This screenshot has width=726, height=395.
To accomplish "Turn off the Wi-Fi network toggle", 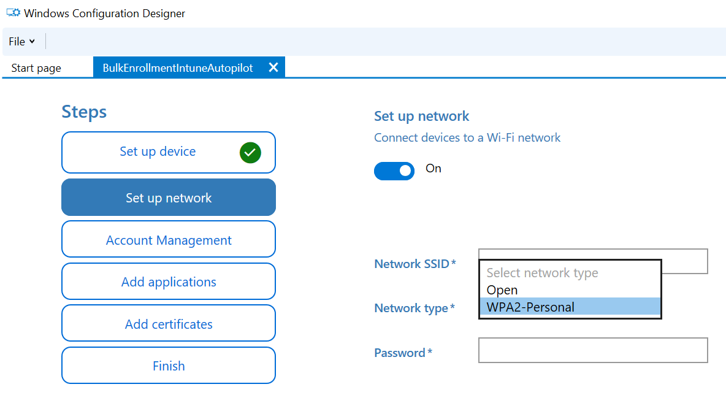I will [394, 171].
